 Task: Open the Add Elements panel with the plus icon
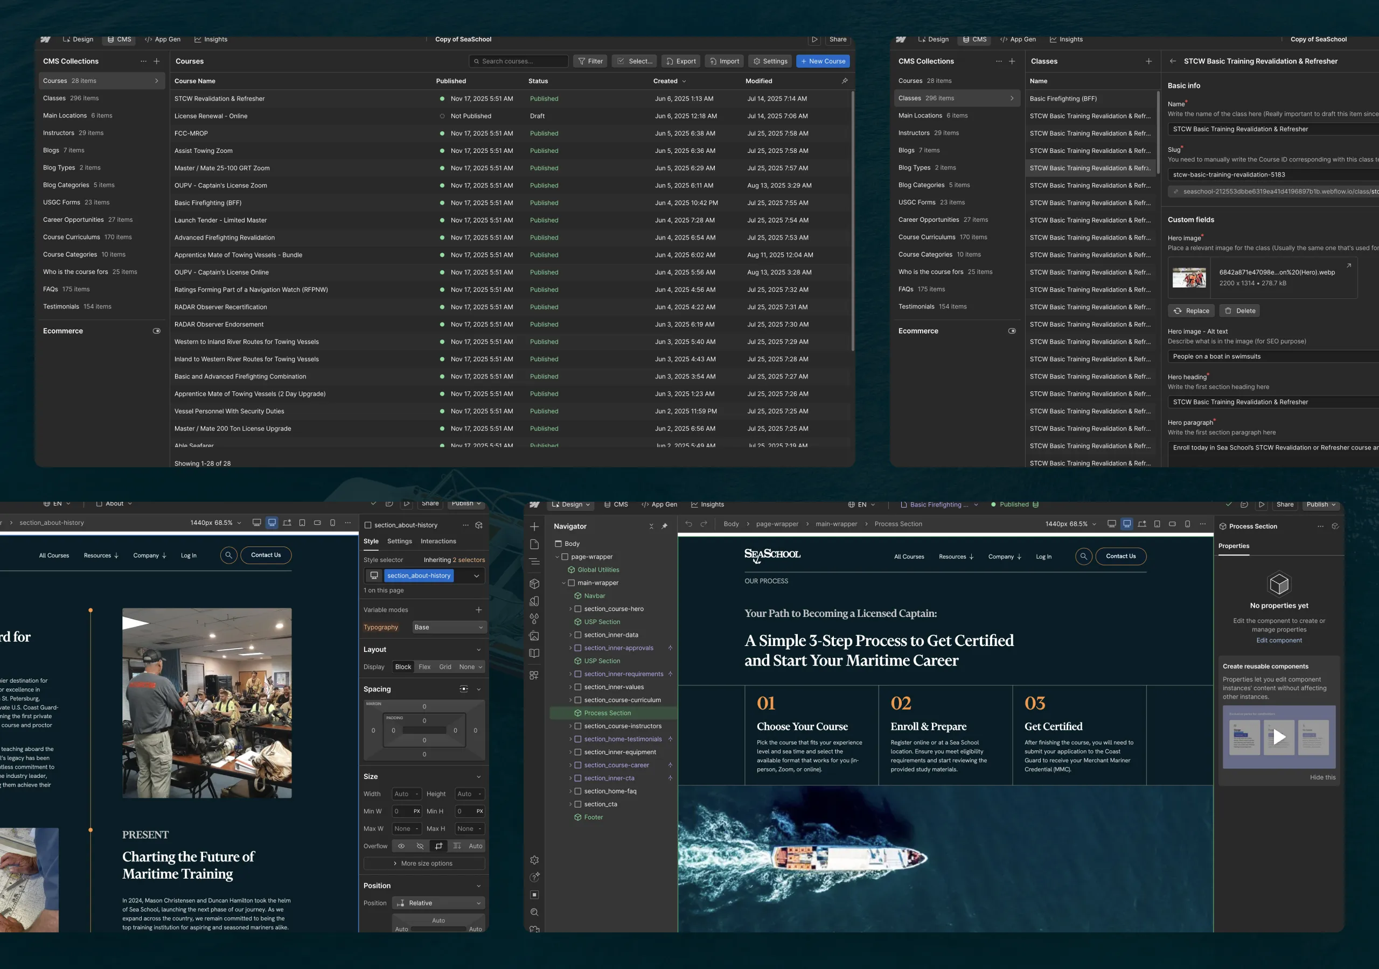[534, 525]
